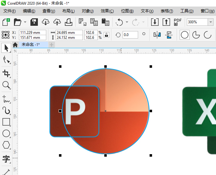Pick the Rectangle tool
Screen dimensions: 216x175
6,122
